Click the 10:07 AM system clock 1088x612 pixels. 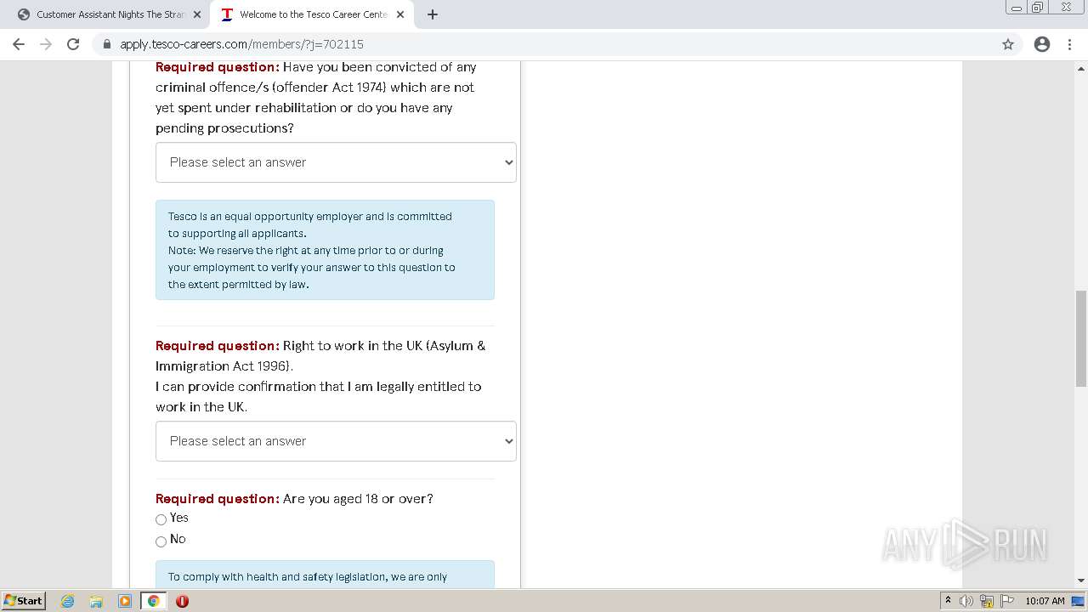pyautogui.click(x=1045, y=601)
